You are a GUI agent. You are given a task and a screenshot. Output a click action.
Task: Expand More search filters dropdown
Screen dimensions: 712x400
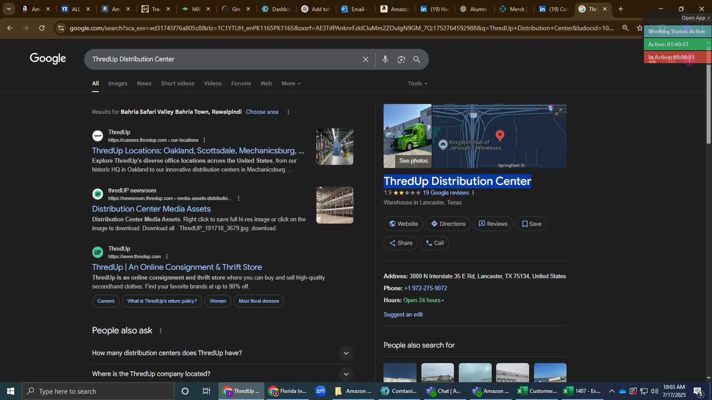tap(291, 84)
